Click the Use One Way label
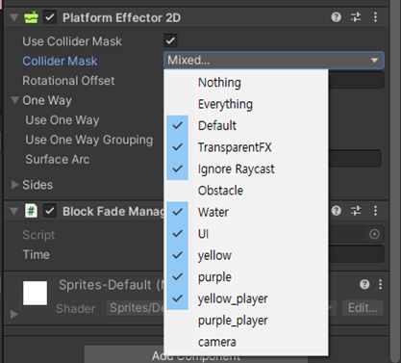401x363 pixels. click(x=63, y=120)
